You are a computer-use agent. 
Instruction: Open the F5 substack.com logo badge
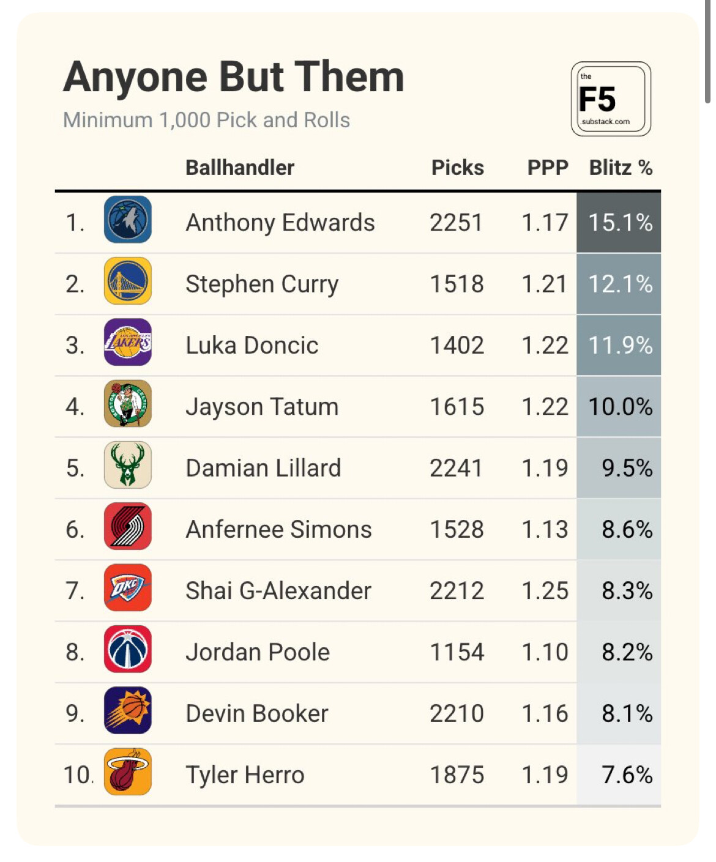tap(610, 98)
